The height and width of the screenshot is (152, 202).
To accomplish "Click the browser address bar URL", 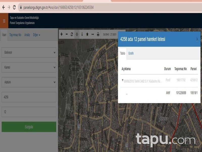I will (59, 8).
